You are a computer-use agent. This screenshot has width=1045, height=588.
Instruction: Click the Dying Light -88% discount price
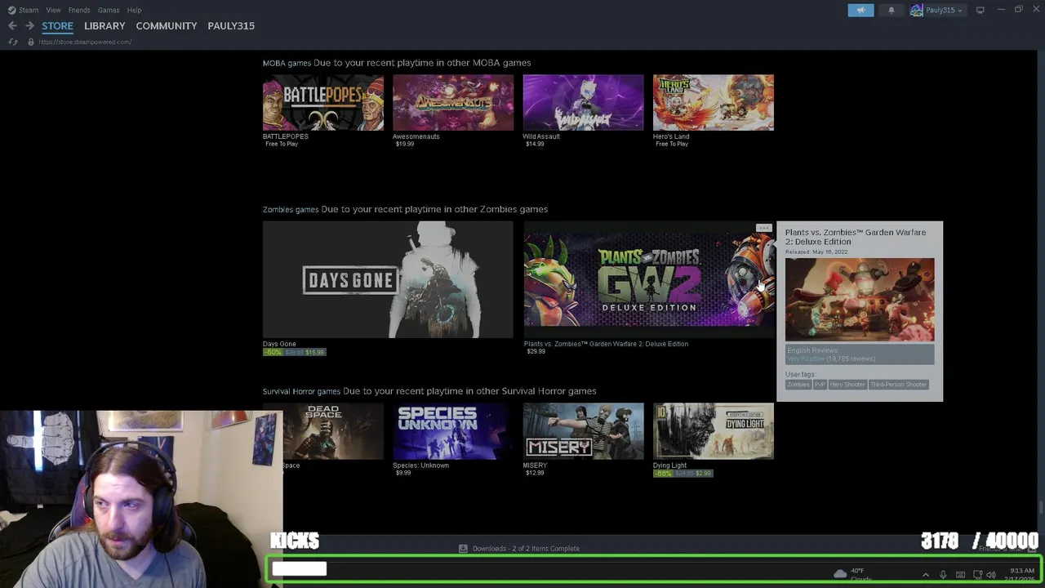(683, 473)
